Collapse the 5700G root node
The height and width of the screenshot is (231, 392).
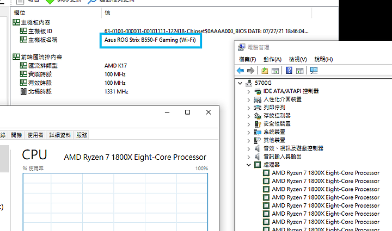coord(240,83)
